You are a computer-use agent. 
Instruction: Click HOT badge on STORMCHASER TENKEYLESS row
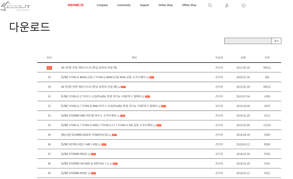click(x=114, y=135)
